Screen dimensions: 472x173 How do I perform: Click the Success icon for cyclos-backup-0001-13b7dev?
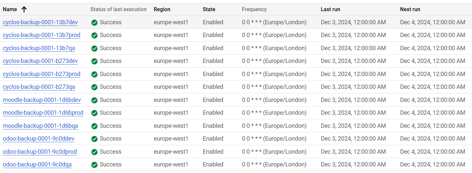pyautogui.click(x=94, y=23)
